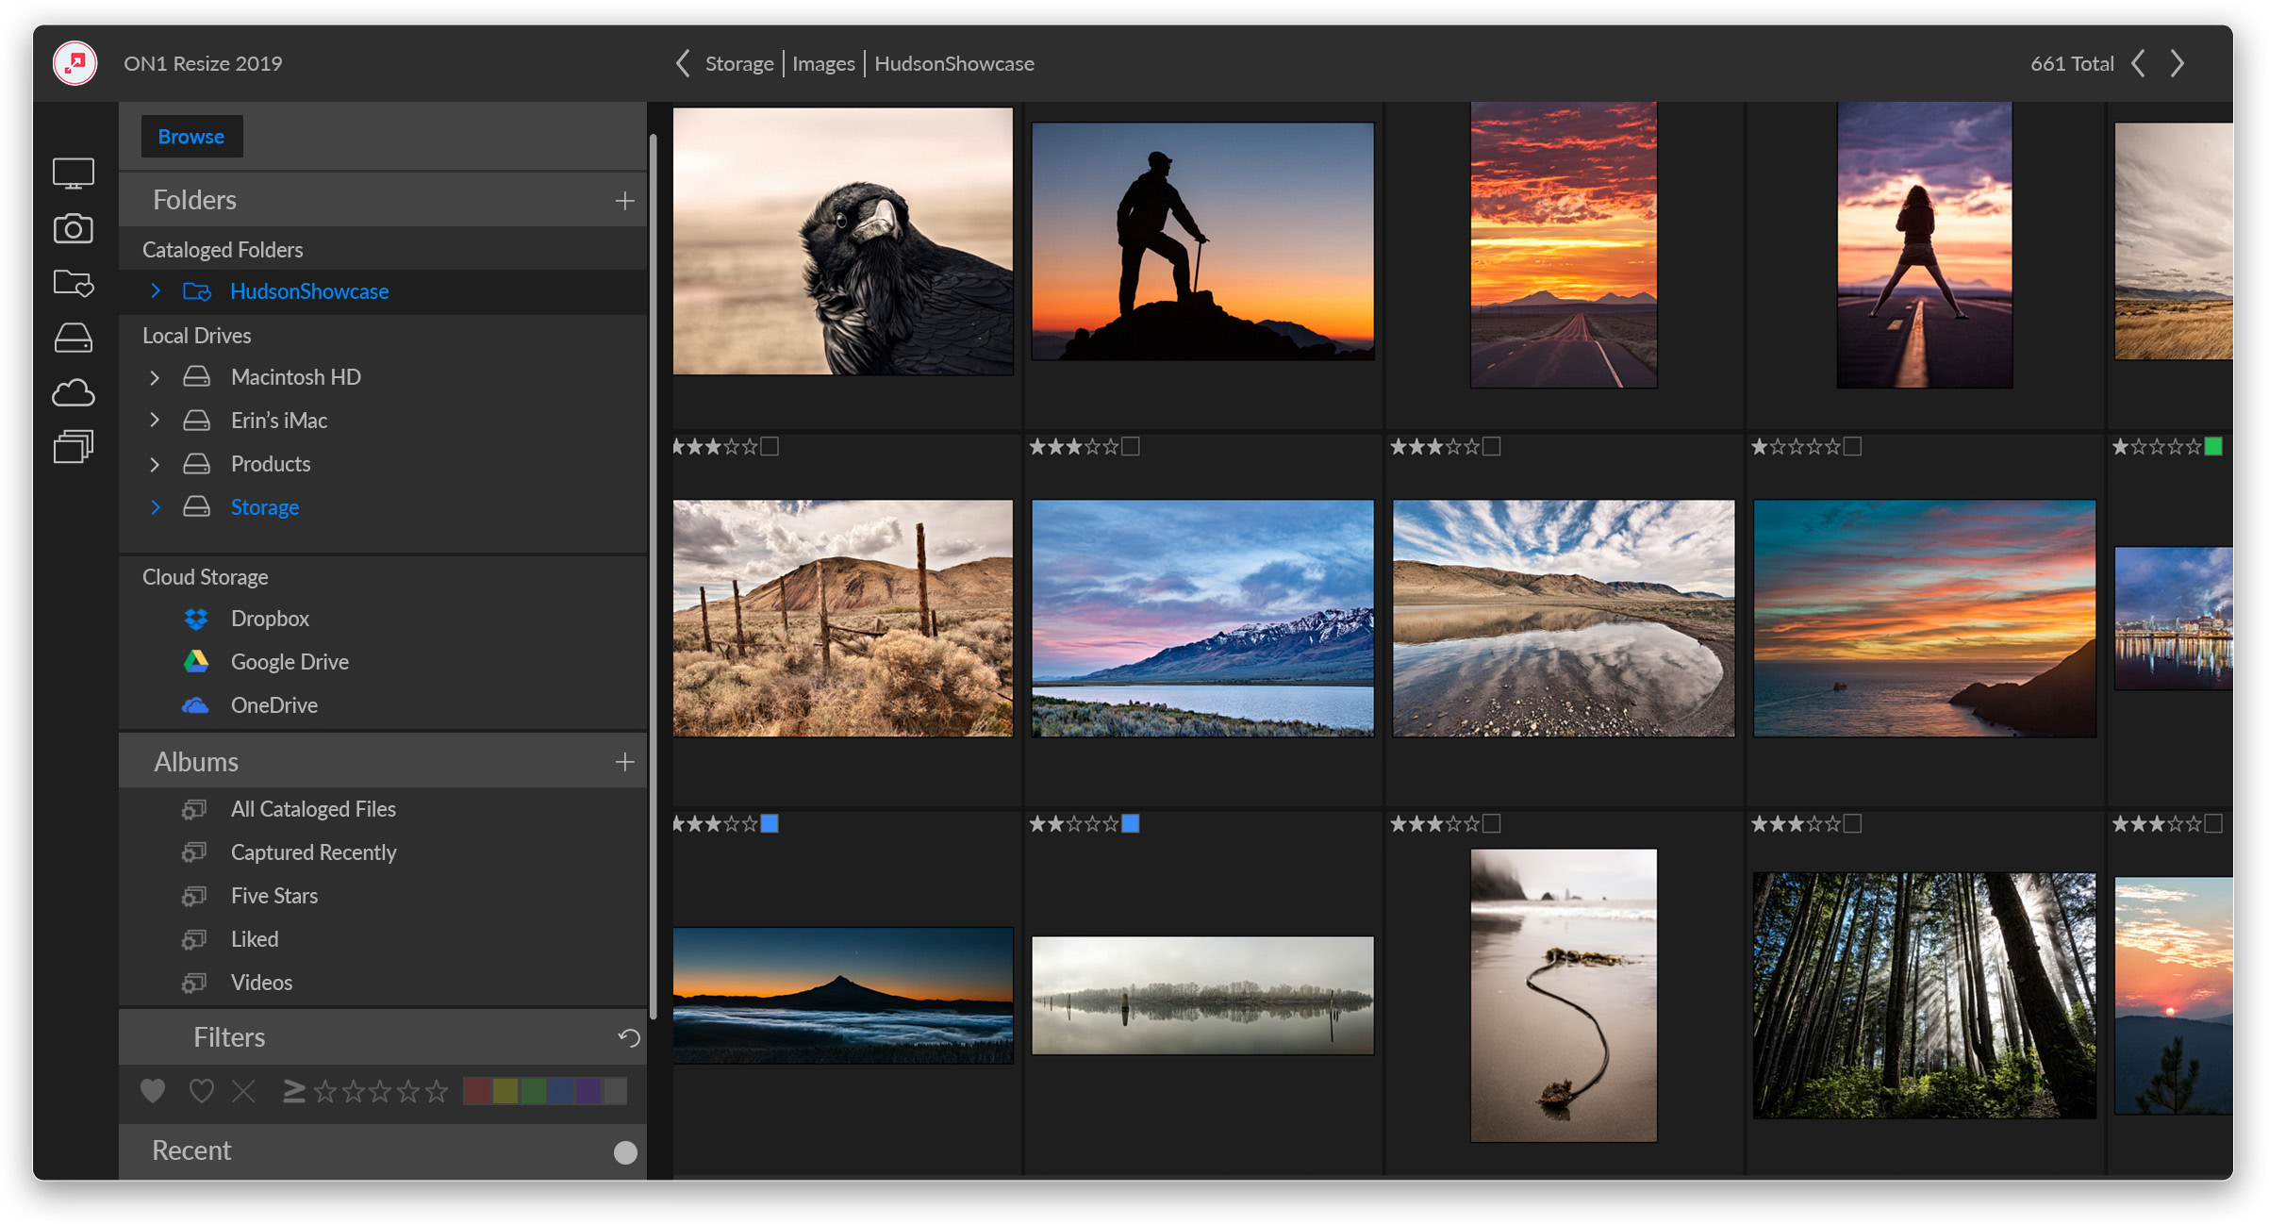Open the local drives sidebar icon
Image resolution: width=2269 pixels, height=1224 pixels.
[73, 338]
